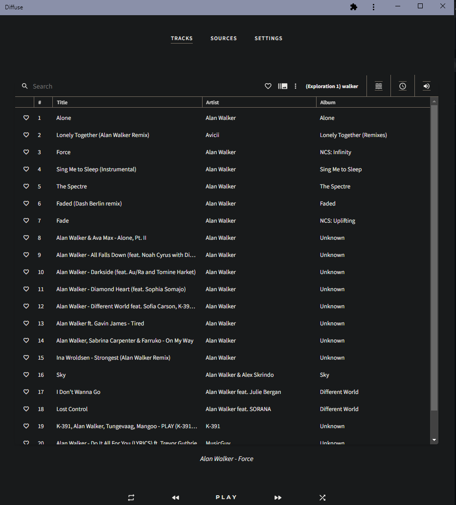Favourite I Don't Wanna Go
Screen dimensions: 456x505
tap(26, 391)
